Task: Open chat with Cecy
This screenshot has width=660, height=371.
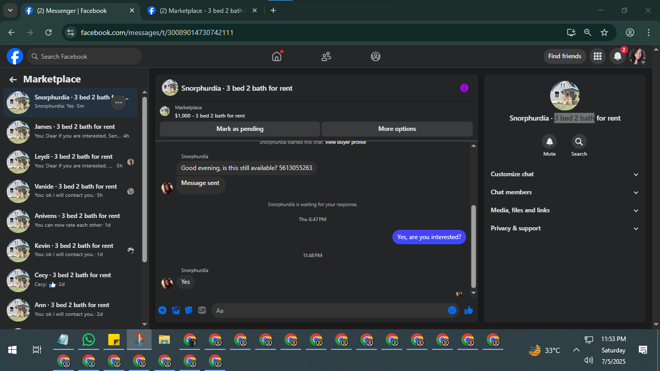Action: pos(71,280)
